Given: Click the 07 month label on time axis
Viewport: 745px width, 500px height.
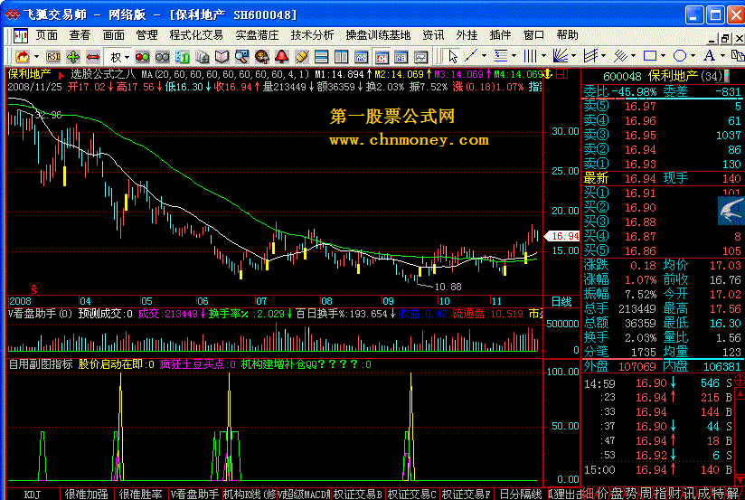Looking at the screenshot, I should coord(261,301).
